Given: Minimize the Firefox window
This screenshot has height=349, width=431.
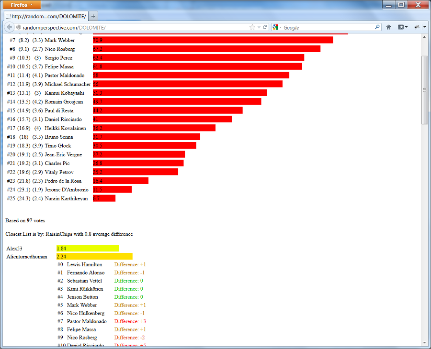Looking at the screenshot, I should (x=389, y=5).
